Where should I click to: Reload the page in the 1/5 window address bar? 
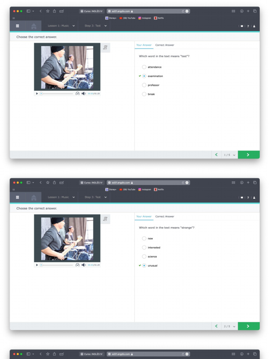(183, 11)
